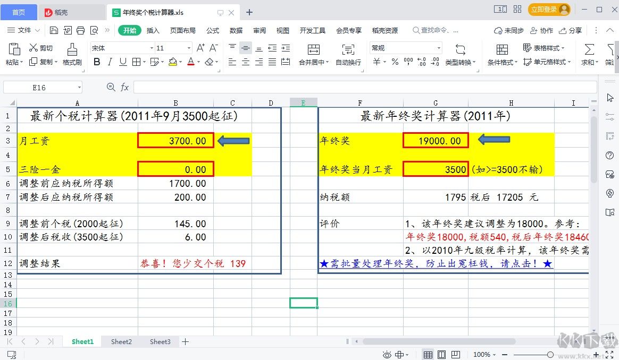619x360 pixels.
Task: Click the 立即登录 login button
Action: point(549,10)
